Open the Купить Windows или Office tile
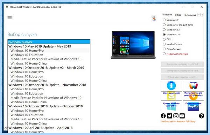 tap(171, 106)
